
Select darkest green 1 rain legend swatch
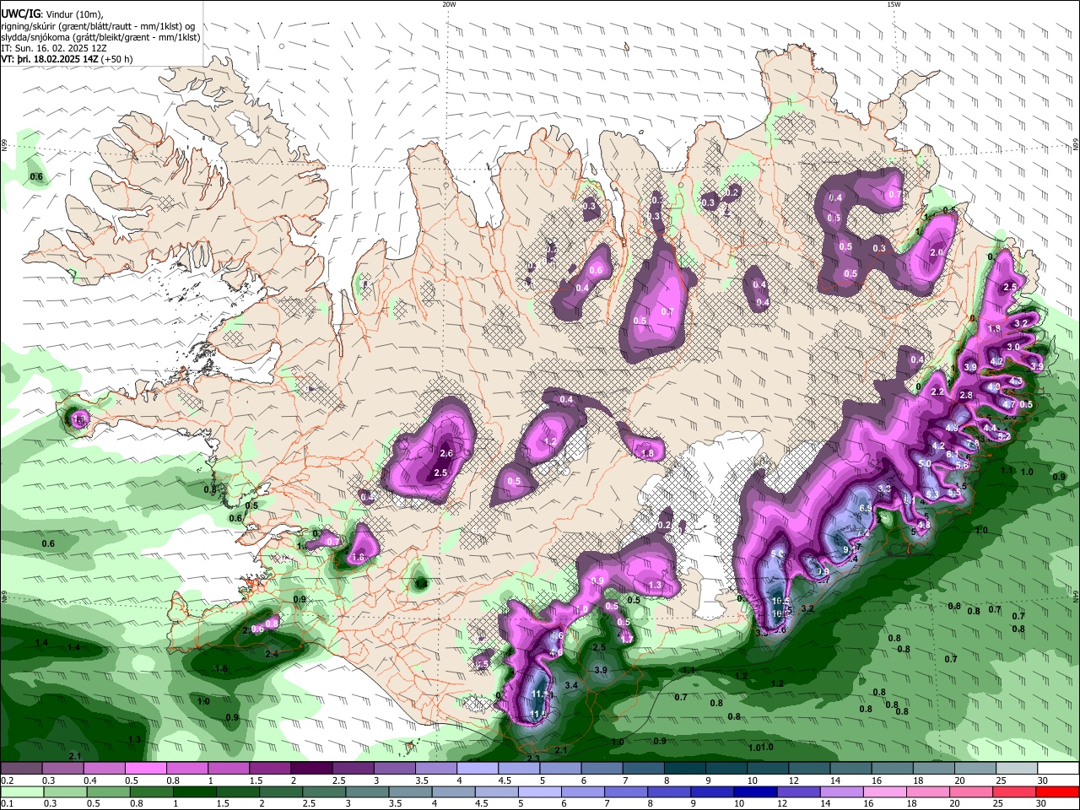click(x=194, y=791)
